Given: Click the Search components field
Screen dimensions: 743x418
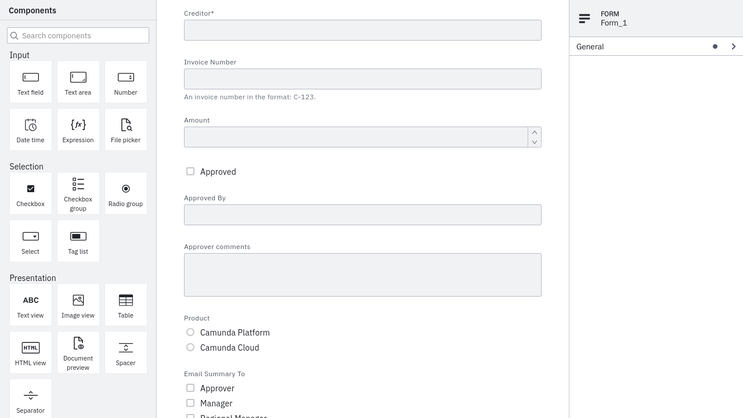Looking at the screenshot, I should pyautogui.click(x=78, y=35).
